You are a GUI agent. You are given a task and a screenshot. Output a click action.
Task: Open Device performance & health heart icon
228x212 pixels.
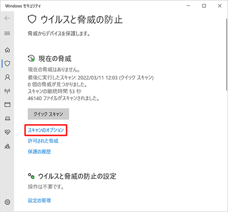[x=7, y=132]
